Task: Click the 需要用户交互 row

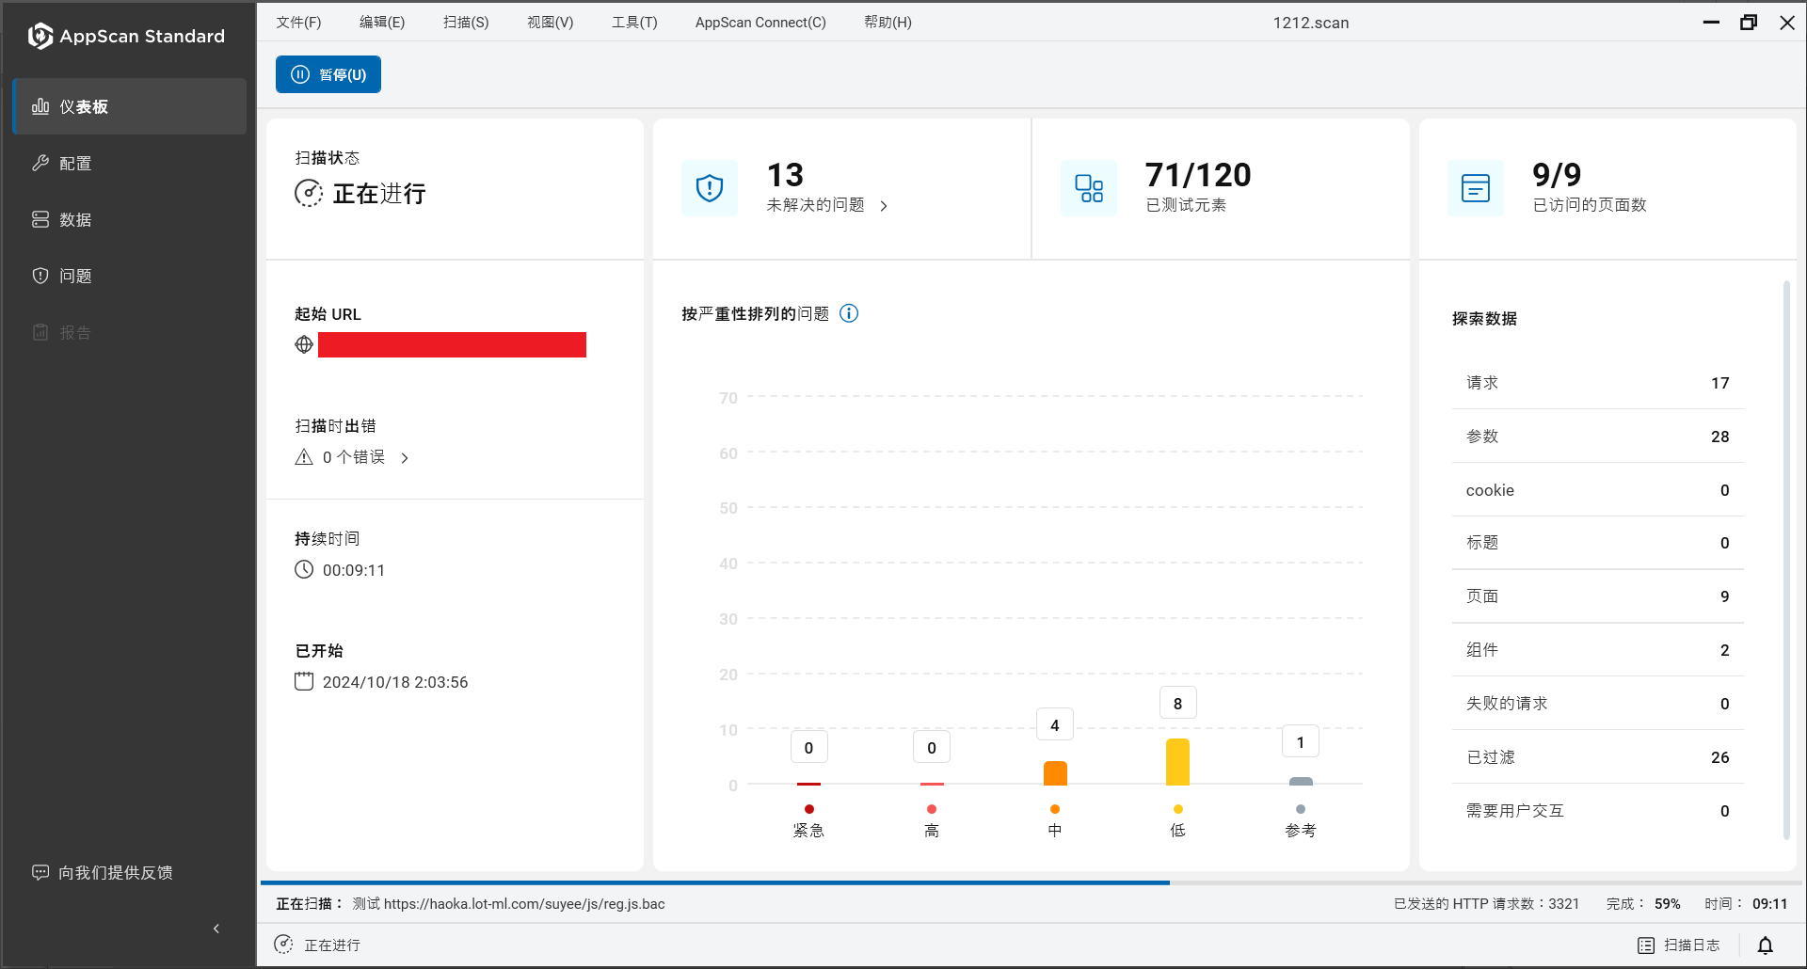Action: pos(1598,811)
